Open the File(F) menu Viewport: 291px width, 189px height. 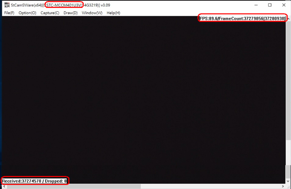9,13
